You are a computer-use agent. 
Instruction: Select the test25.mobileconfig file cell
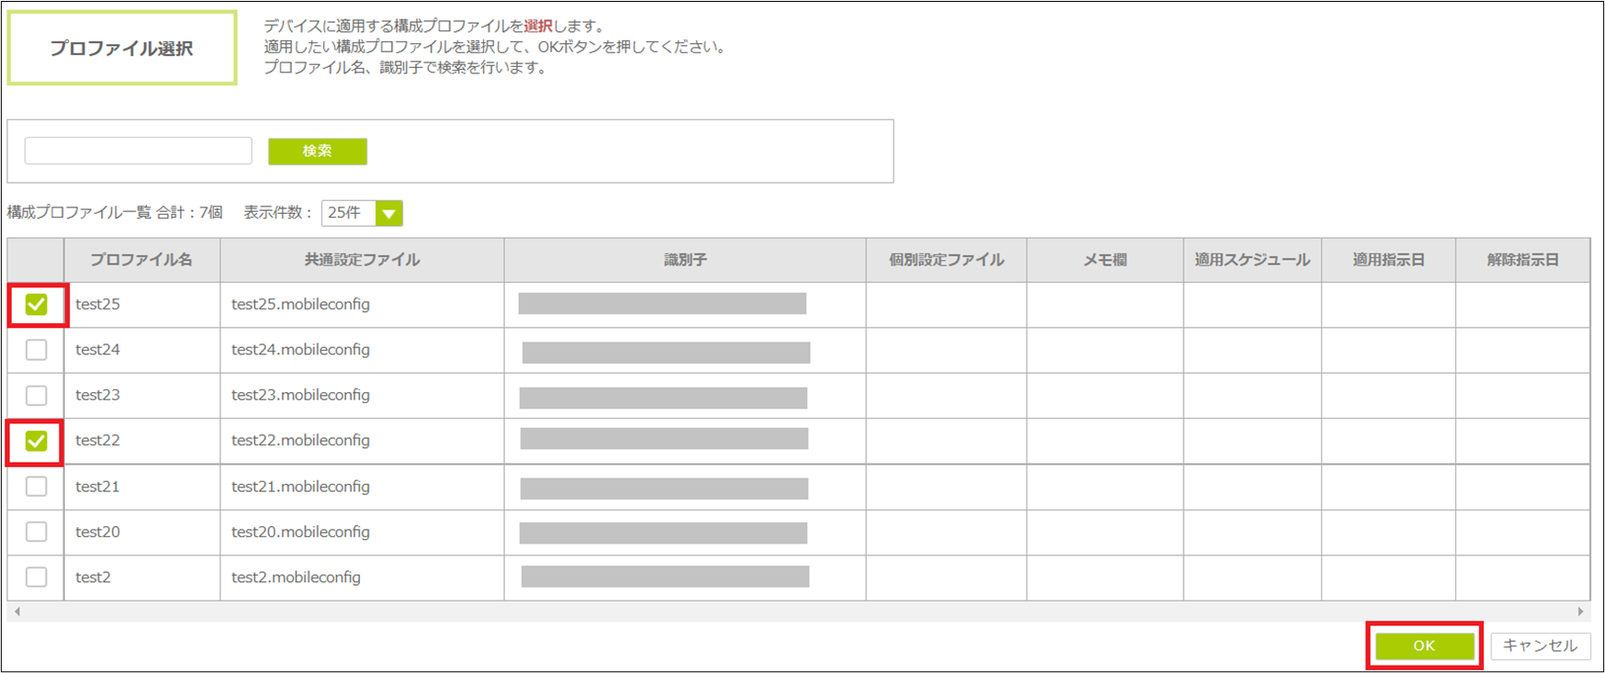[301, 305]
